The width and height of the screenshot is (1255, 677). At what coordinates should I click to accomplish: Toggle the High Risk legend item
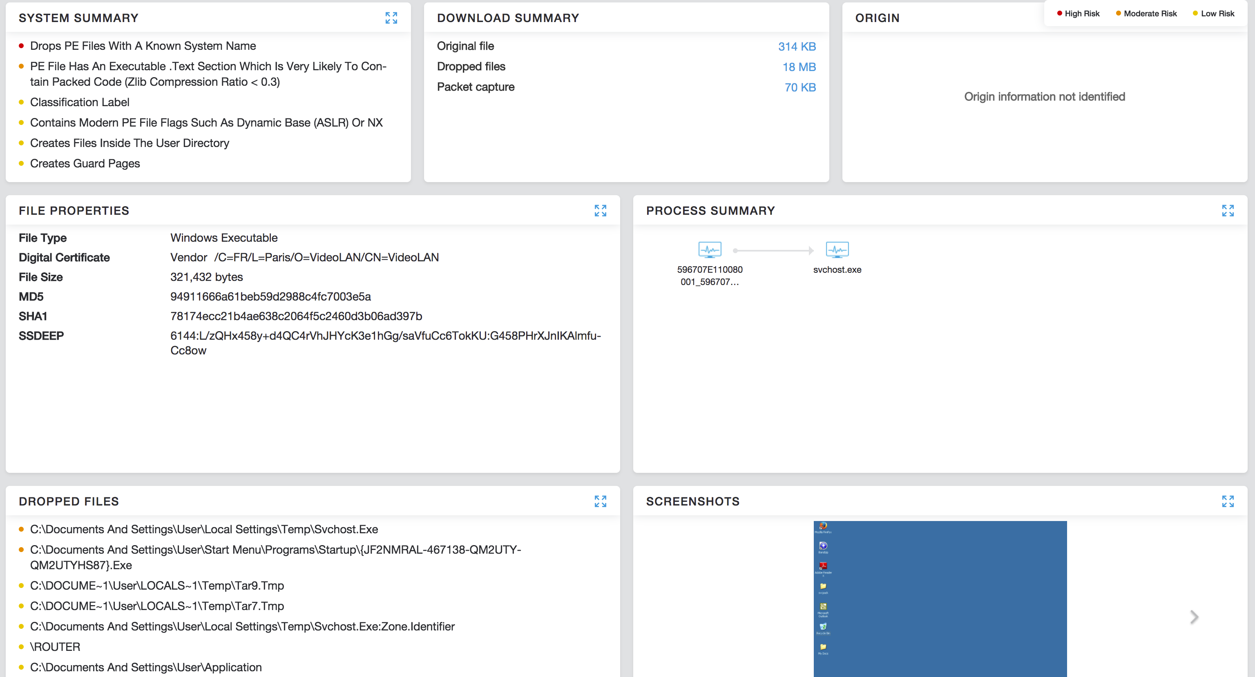click(1078, 13)
